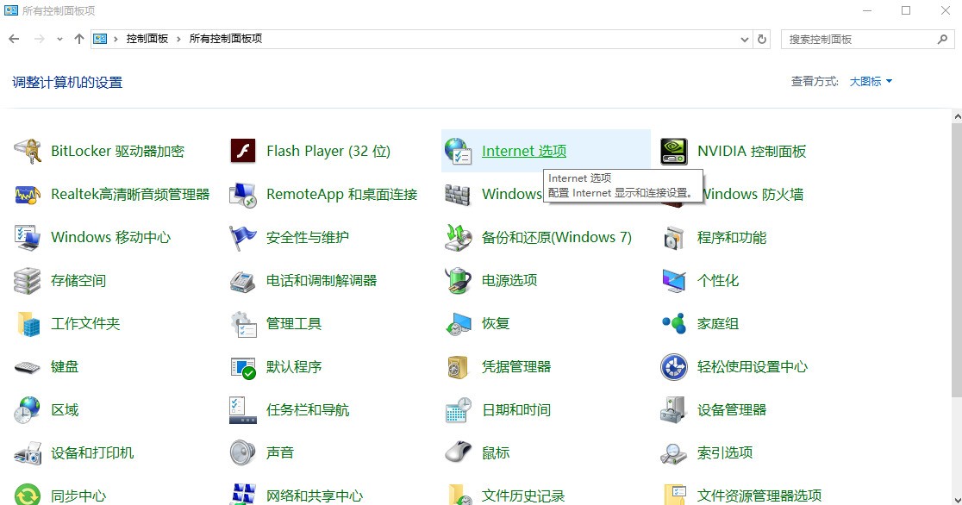Viewport: 962px width, 505px height.
Task: Go back using the back arrow
Action: point(14,40)
